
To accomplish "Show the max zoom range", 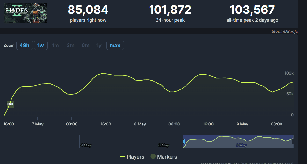I will [x=115, y=45].
